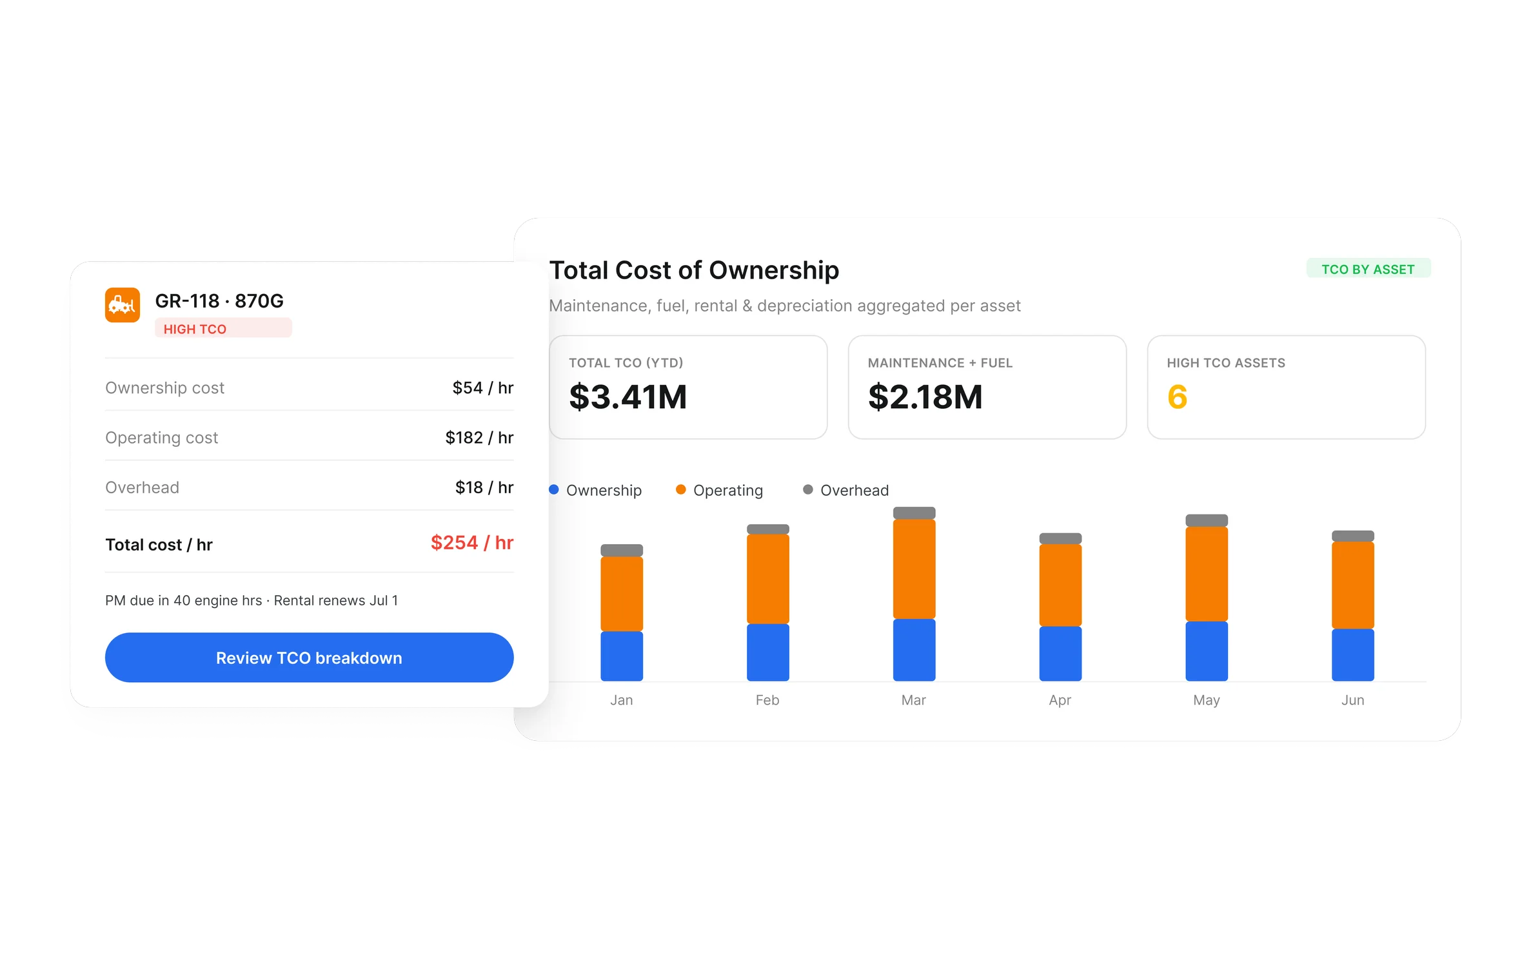This screenshot has width=1522, height=980.
Task: Click Feb bar's orange operating segment
Action: pyautogui.click(x=767, y=579)
